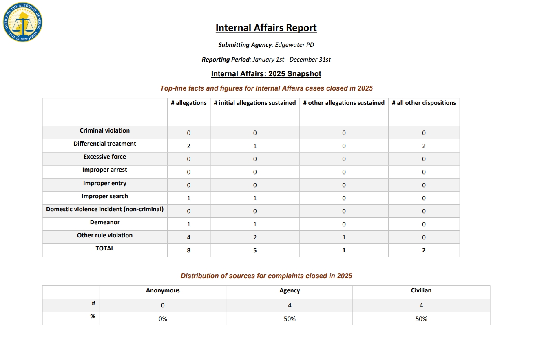Click the Criminal violation row label

coord(105,130)
